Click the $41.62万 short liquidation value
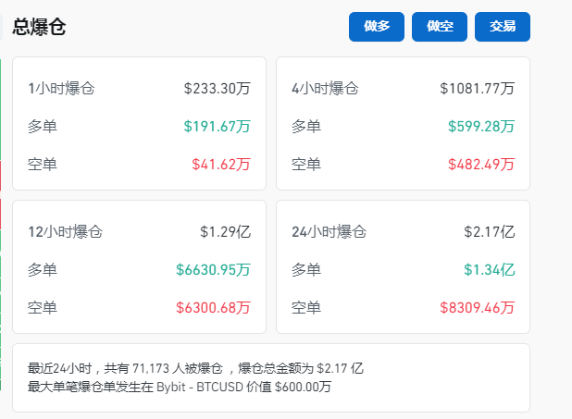Screen dimensions: 572x419 tap(221, 164)
